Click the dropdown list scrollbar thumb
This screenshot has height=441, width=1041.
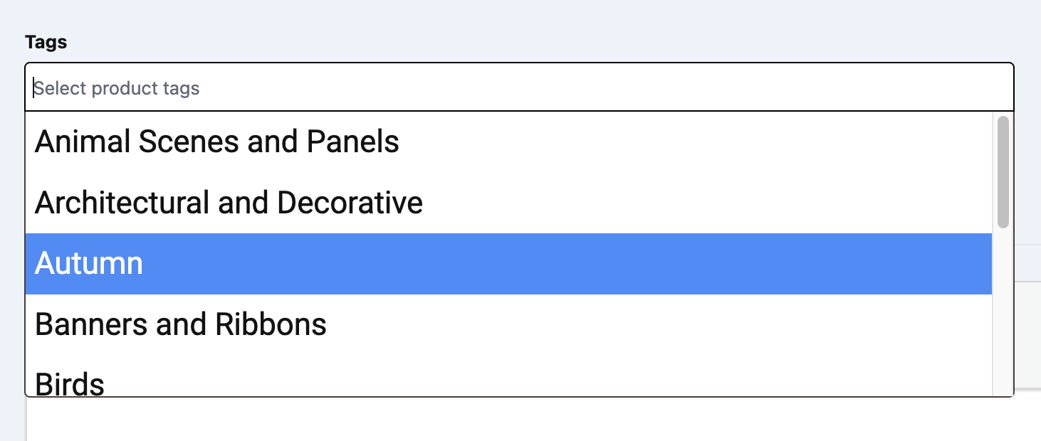[x=1003, y=172]
